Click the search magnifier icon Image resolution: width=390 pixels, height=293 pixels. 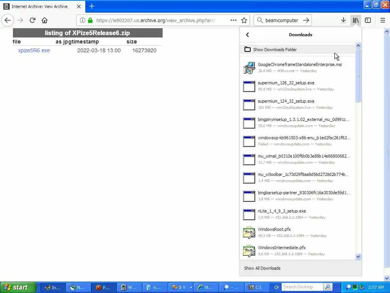pyautogui.click(x=260, y=20)
